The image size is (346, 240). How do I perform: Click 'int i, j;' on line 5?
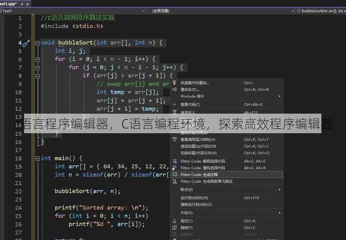click(70, 51)
